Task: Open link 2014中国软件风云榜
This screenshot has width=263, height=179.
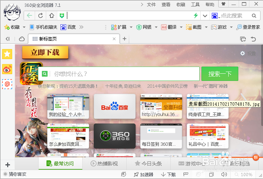Action: tap(167, 86)
